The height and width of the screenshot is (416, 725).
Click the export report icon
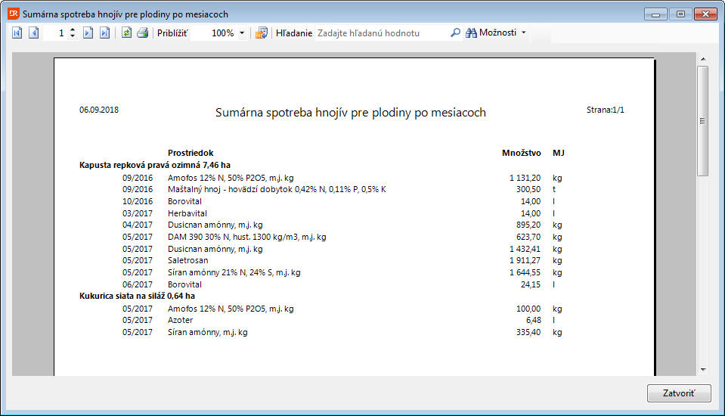point(262,33)
